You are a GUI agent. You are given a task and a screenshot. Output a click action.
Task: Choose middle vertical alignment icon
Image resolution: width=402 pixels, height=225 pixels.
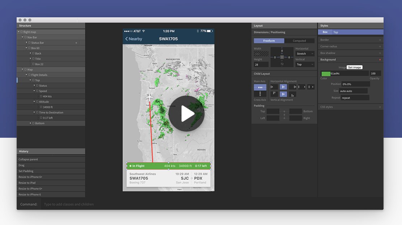pos(283,94)
